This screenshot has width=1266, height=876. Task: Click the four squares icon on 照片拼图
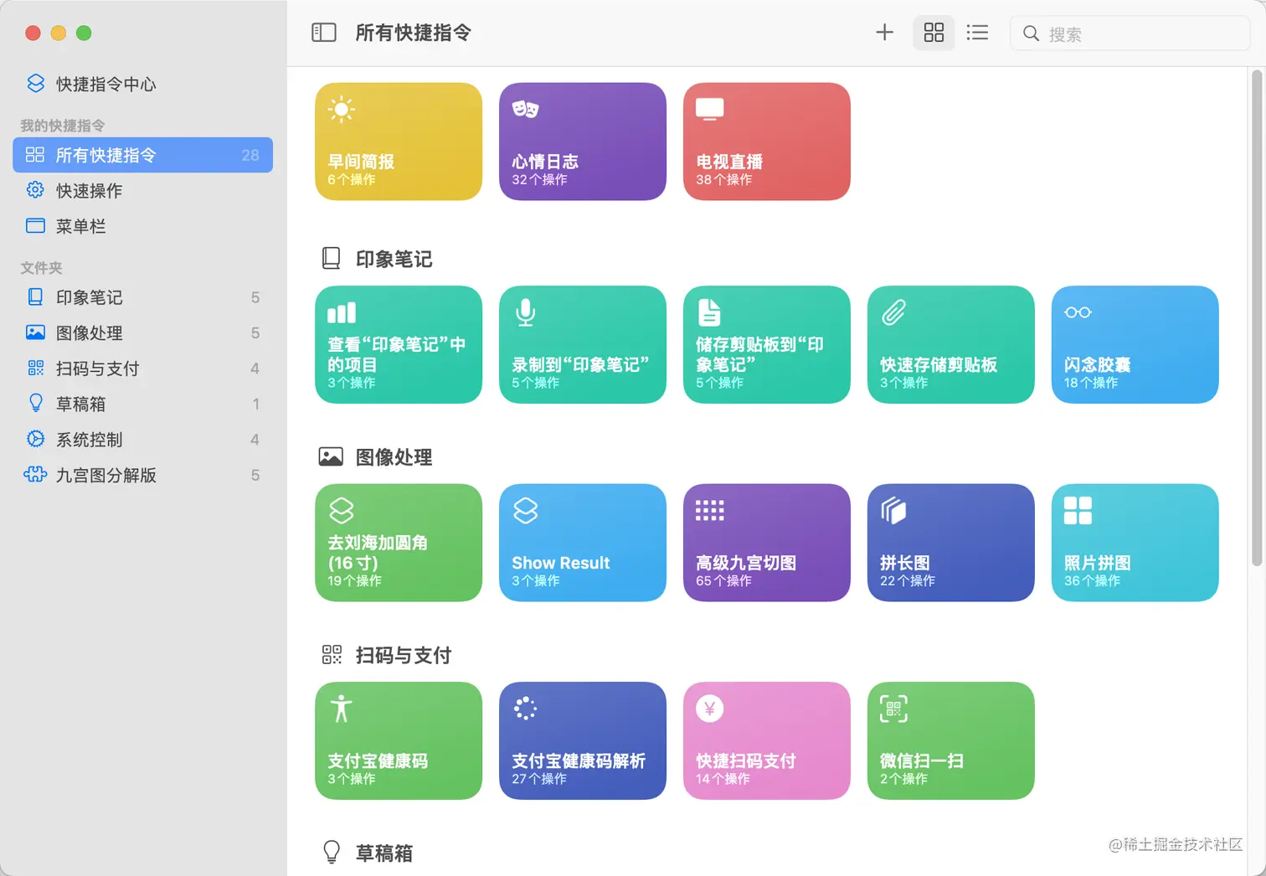[1078, 511]
